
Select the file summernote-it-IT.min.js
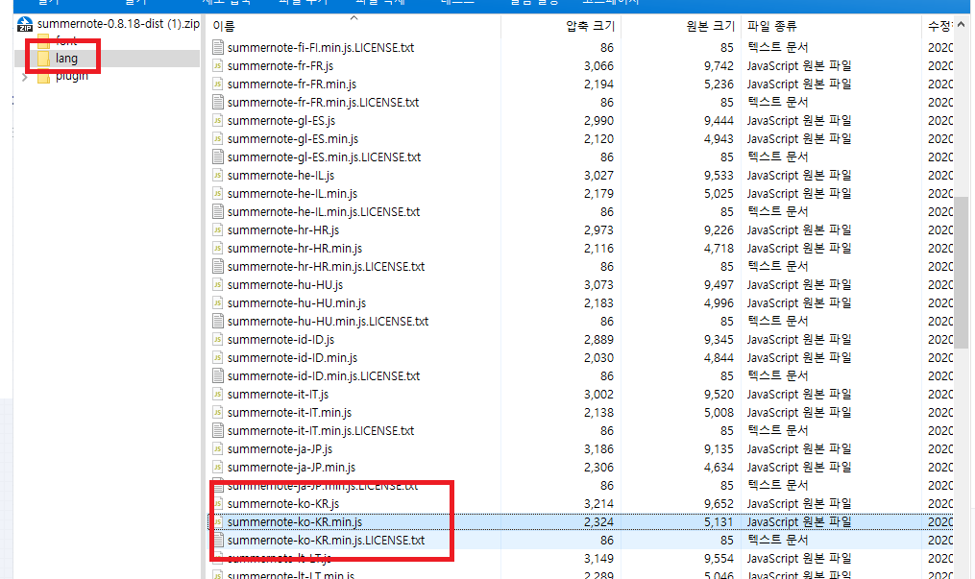coord(289,413)
